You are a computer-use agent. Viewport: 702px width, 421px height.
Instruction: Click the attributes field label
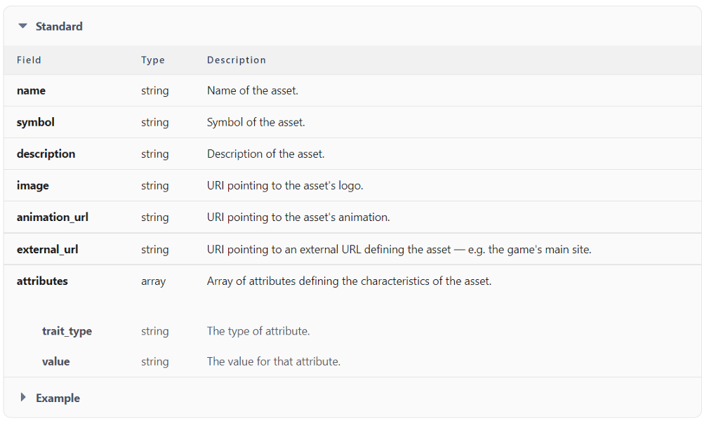click(x=42, y=281)
